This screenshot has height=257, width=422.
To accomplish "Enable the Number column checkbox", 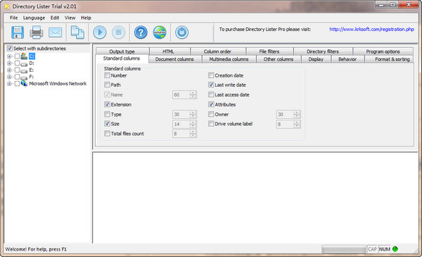I will [x=107, y=75].
